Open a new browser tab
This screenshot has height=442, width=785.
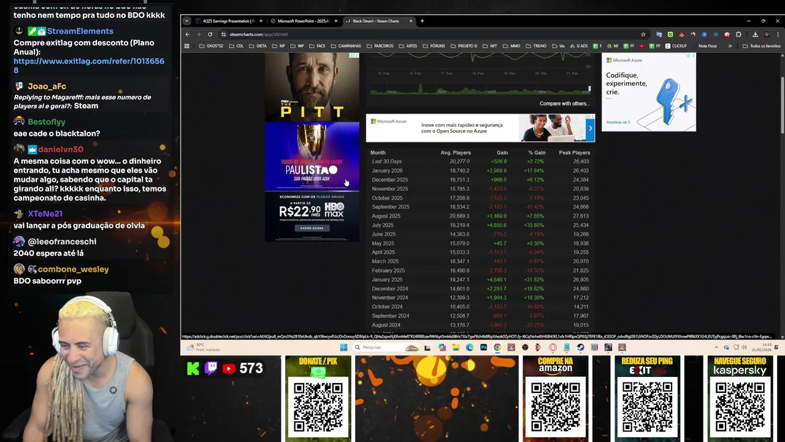click(x=422, y=21)
